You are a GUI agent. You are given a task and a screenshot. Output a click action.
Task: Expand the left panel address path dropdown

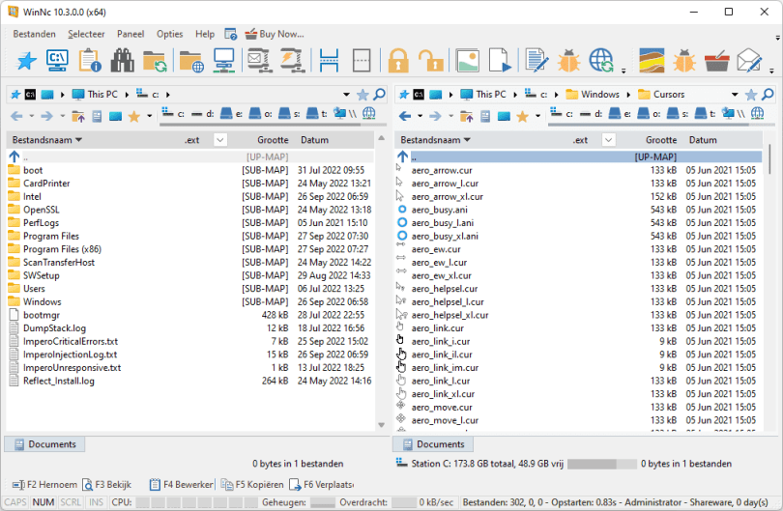pos(346,95)
